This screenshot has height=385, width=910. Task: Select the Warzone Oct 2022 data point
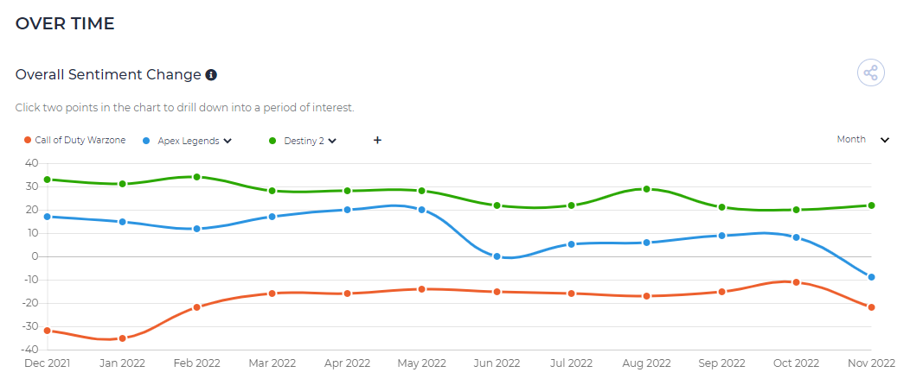(x=796, y=282)
